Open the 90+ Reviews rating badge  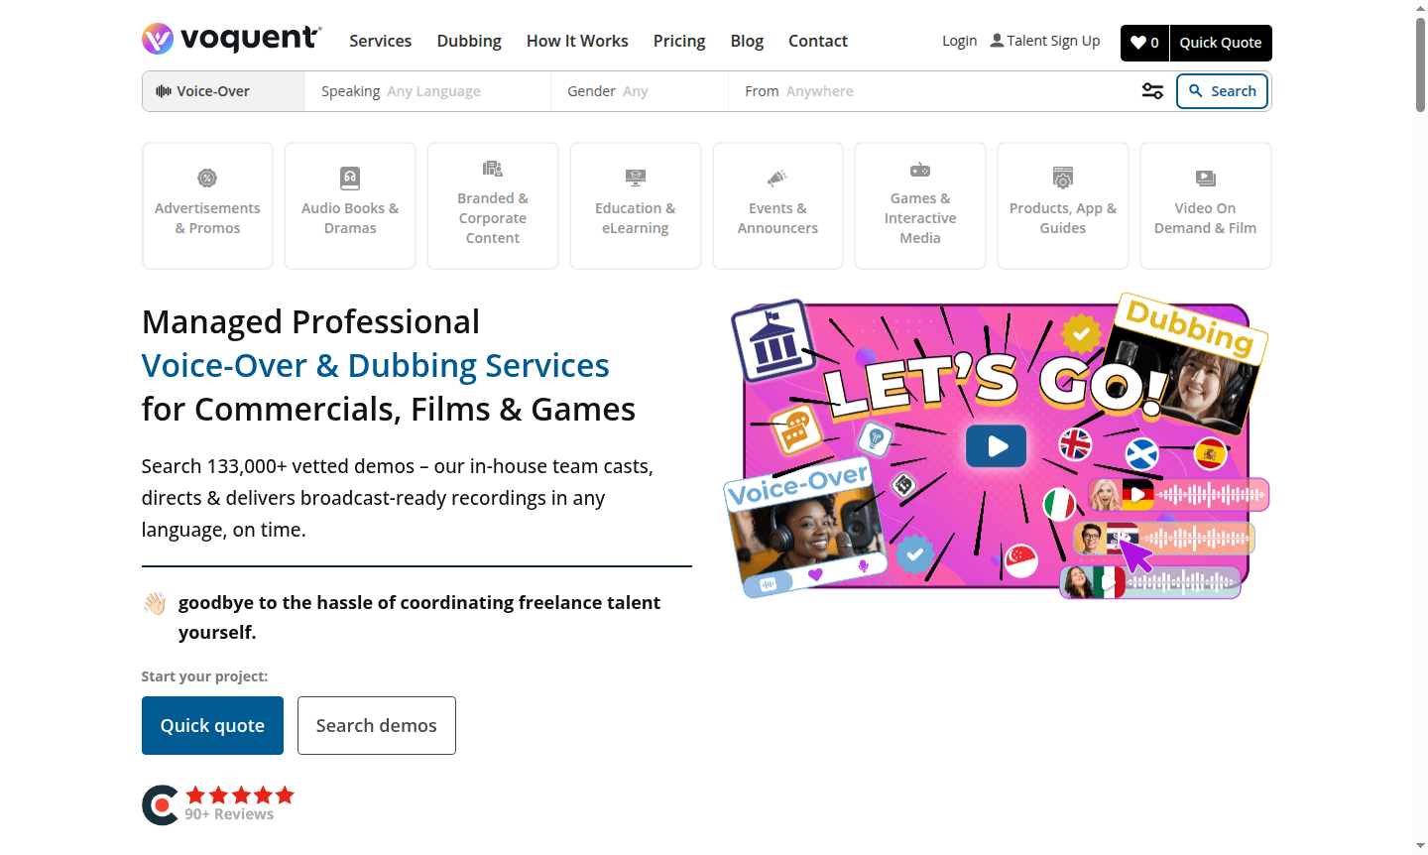(x=219, y=804)
